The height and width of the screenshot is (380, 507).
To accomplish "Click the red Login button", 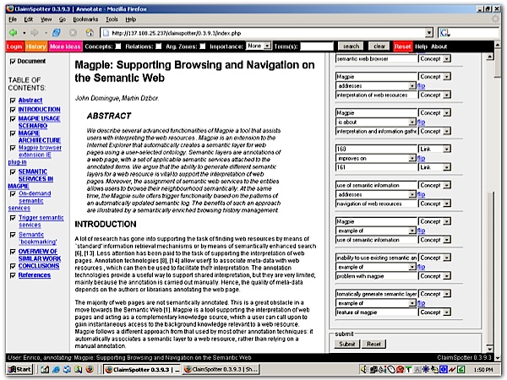I will 14,46.
